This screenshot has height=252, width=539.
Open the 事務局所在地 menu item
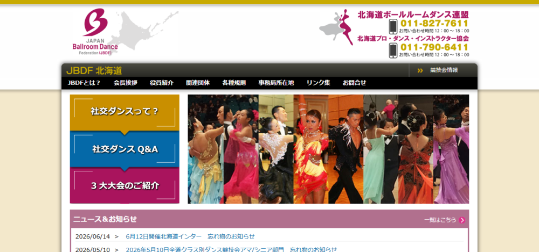point(277,83)
